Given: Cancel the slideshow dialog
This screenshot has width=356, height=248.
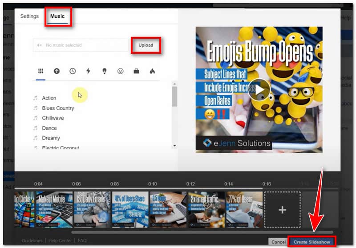Looking at the screenshot, I should tap(278, 242).
